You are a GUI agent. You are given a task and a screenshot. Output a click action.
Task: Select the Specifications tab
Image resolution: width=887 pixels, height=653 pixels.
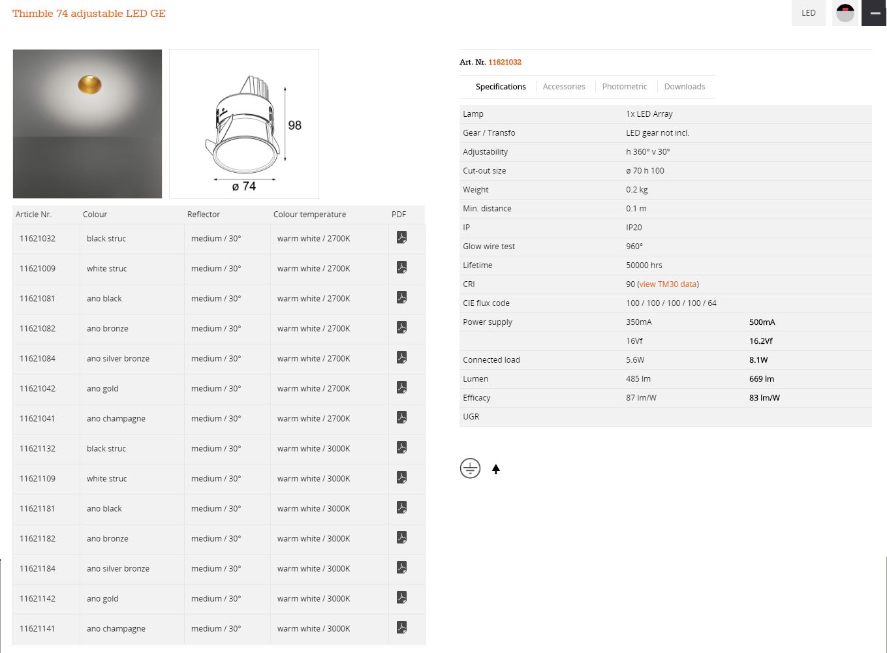point(500,86)
